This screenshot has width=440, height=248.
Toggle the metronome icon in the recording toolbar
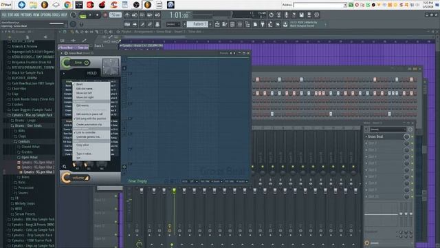pos(127,15)
